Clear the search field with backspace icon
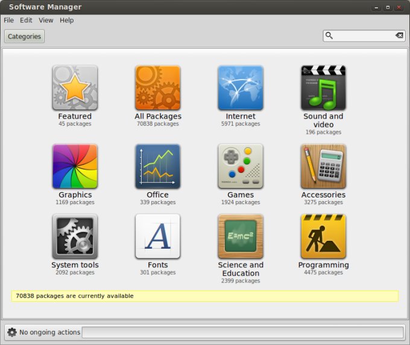 [399, 36]
